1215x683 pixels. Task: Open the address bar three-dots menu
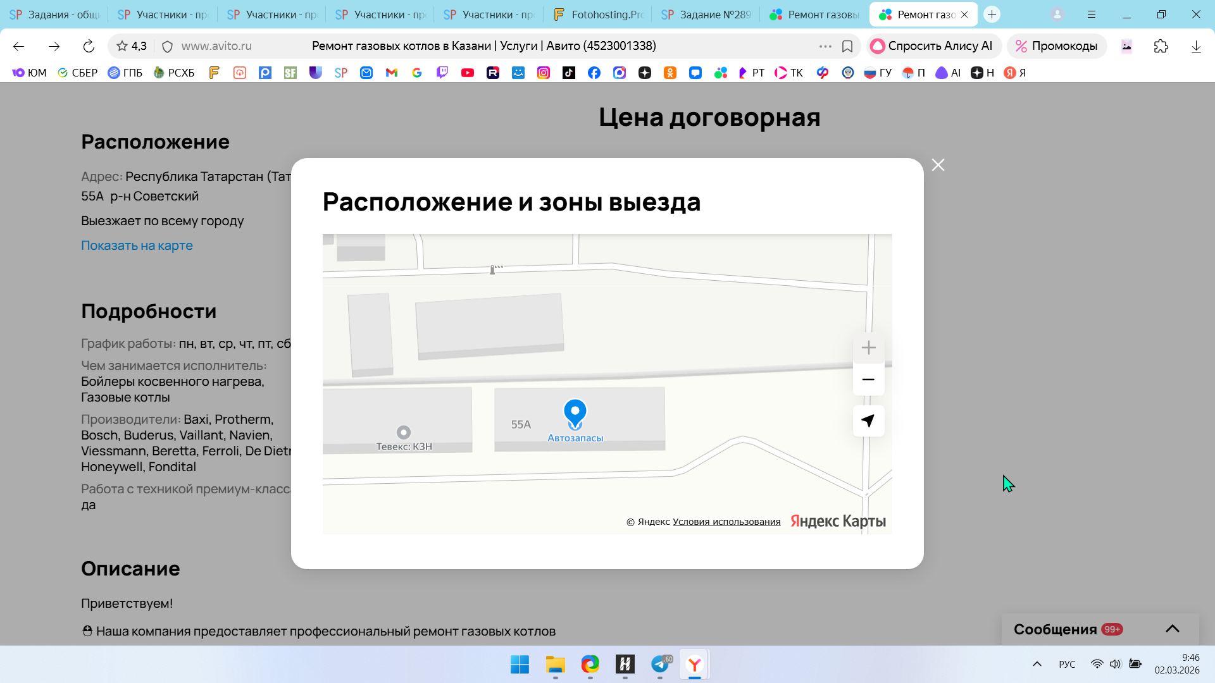[x=825, y=46]
